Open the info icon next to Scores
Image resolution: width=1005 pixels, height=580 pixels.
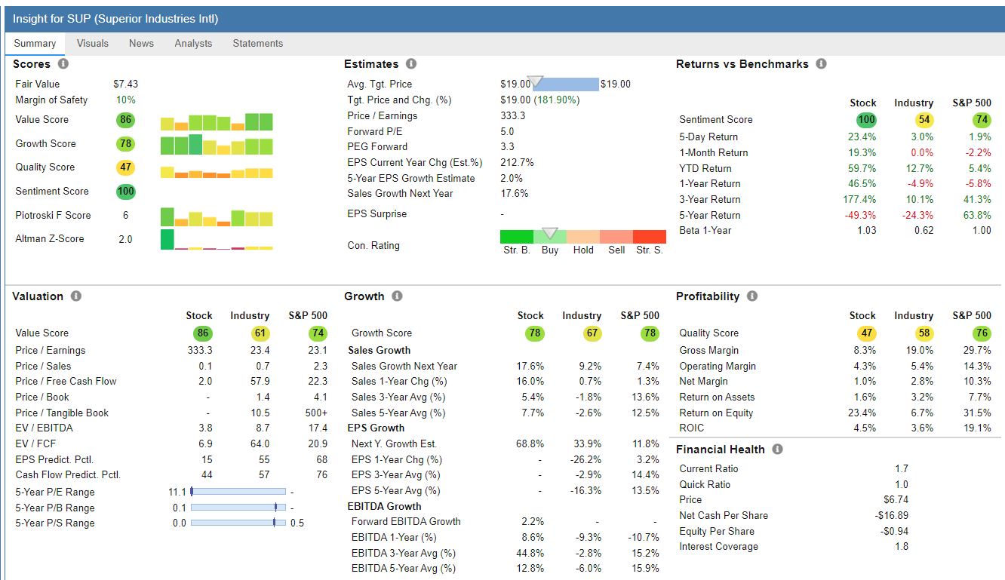point(63,64)
